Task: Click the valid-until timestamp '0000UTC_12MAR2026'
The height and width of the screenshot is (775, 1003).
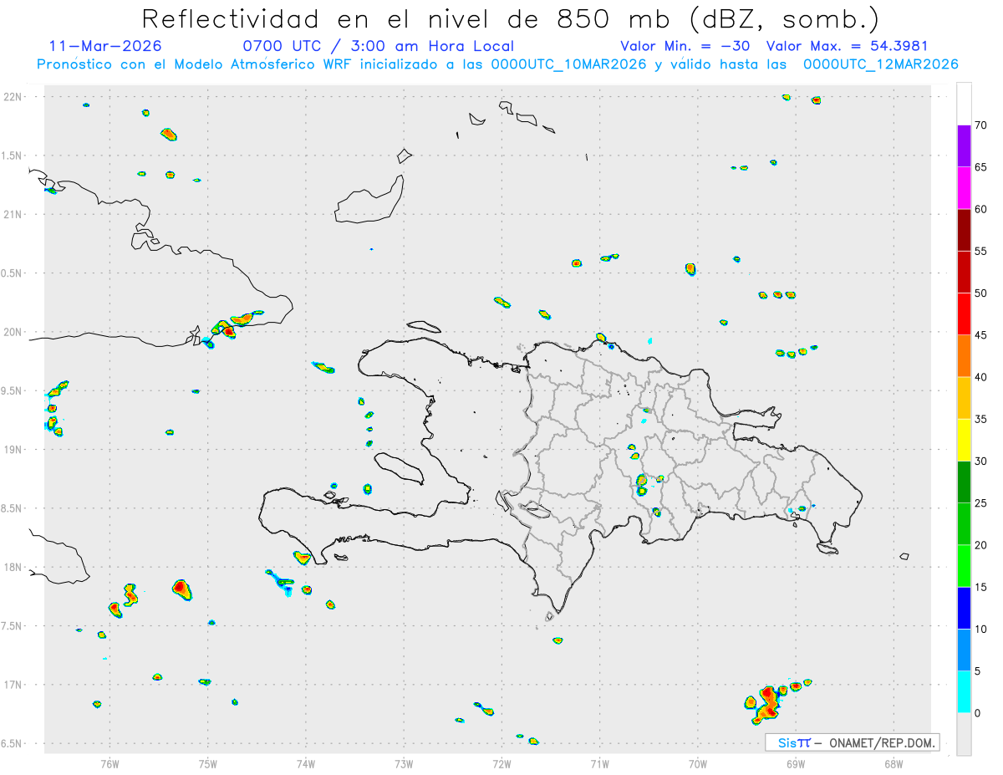Action: coord(880,64)
